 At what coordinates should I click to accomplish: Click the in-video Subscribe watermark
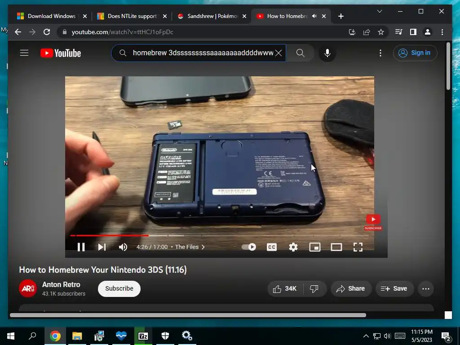373,222
